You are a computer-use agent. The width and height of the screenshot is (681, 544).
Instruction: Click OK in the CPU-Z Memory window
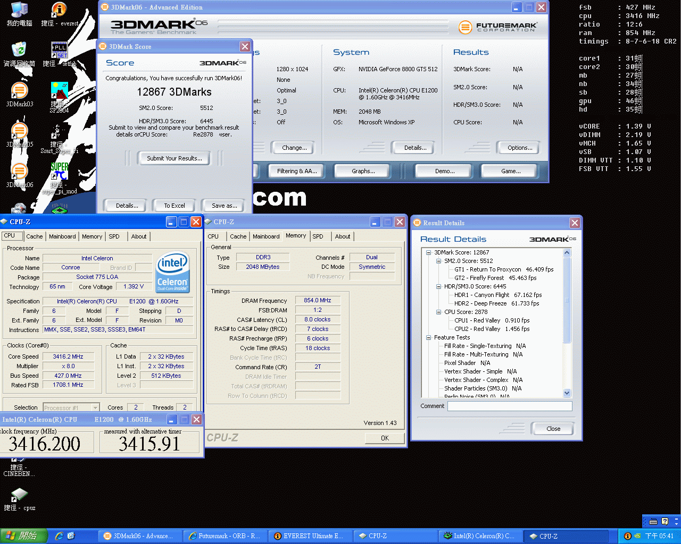coord(385,438)
